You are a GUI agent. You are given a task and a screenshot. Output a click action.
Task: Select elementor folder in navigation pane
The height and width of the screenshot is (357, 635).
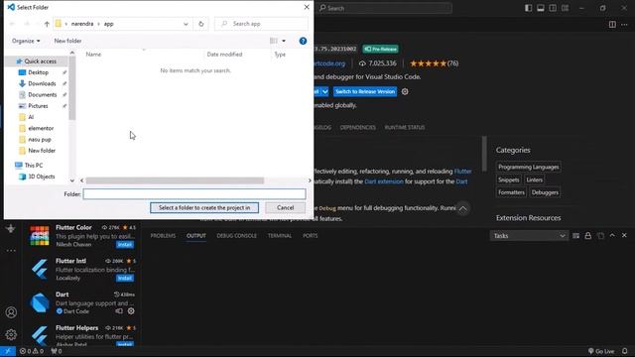41,128
